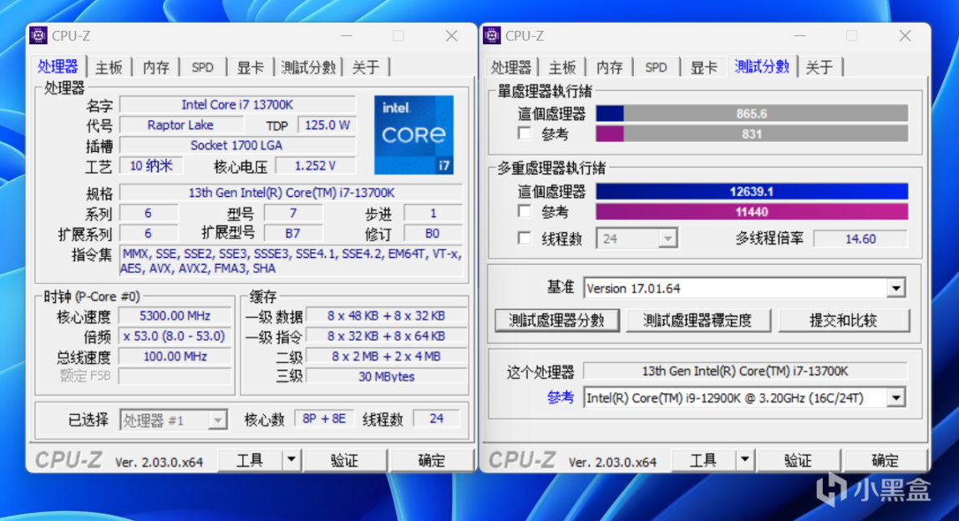Click single-thread score bar 865.6
The height and width of the screenshot is (521, 959).
[752, 113]
